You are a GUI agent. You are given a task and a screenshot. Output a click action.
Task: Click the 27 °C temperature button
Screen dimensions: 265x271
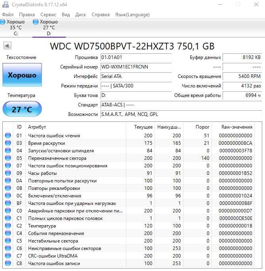(22, 109)
